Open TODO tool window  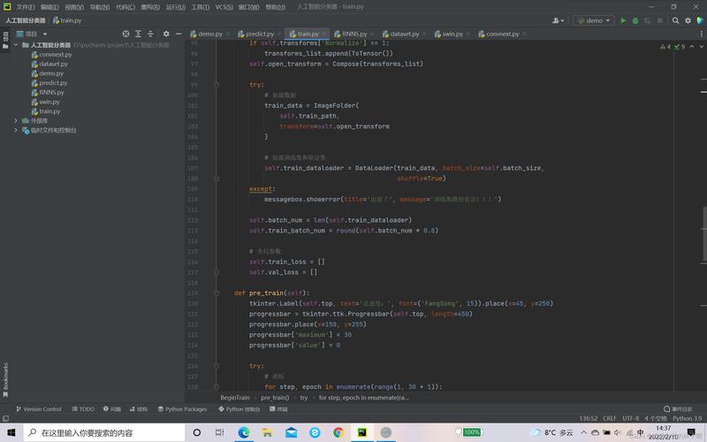83,409
